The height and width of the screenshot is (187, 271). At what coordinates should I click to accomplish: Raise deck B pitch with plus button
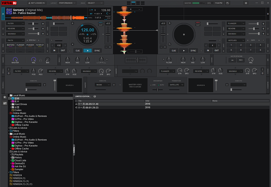pyautogui.click(x=165, y=47)
